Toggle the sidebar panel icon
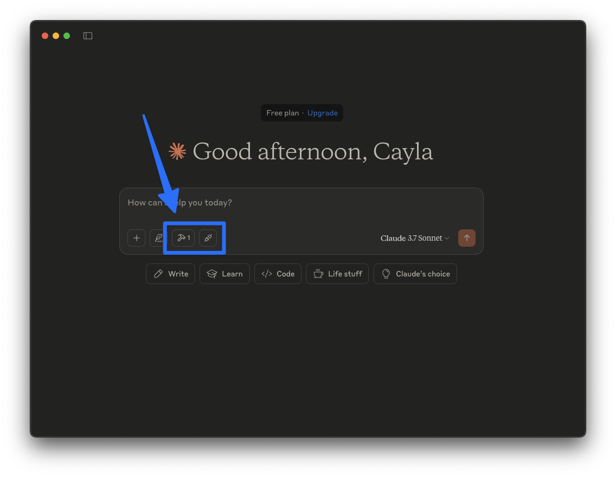 [x=88, y=36]
